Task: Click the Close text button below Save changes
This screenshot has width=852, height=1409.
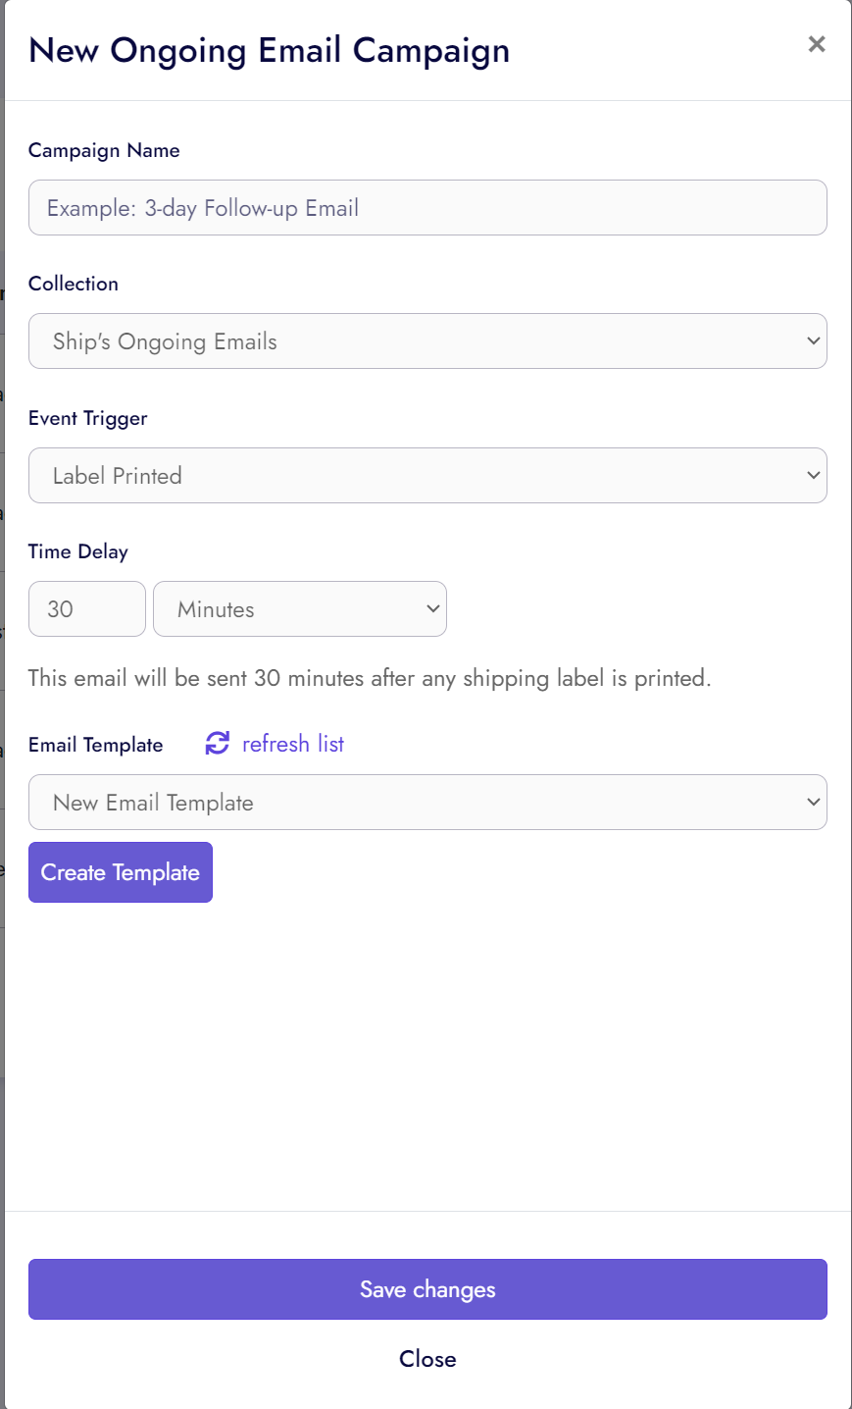Action: (x=427, y=1359)
